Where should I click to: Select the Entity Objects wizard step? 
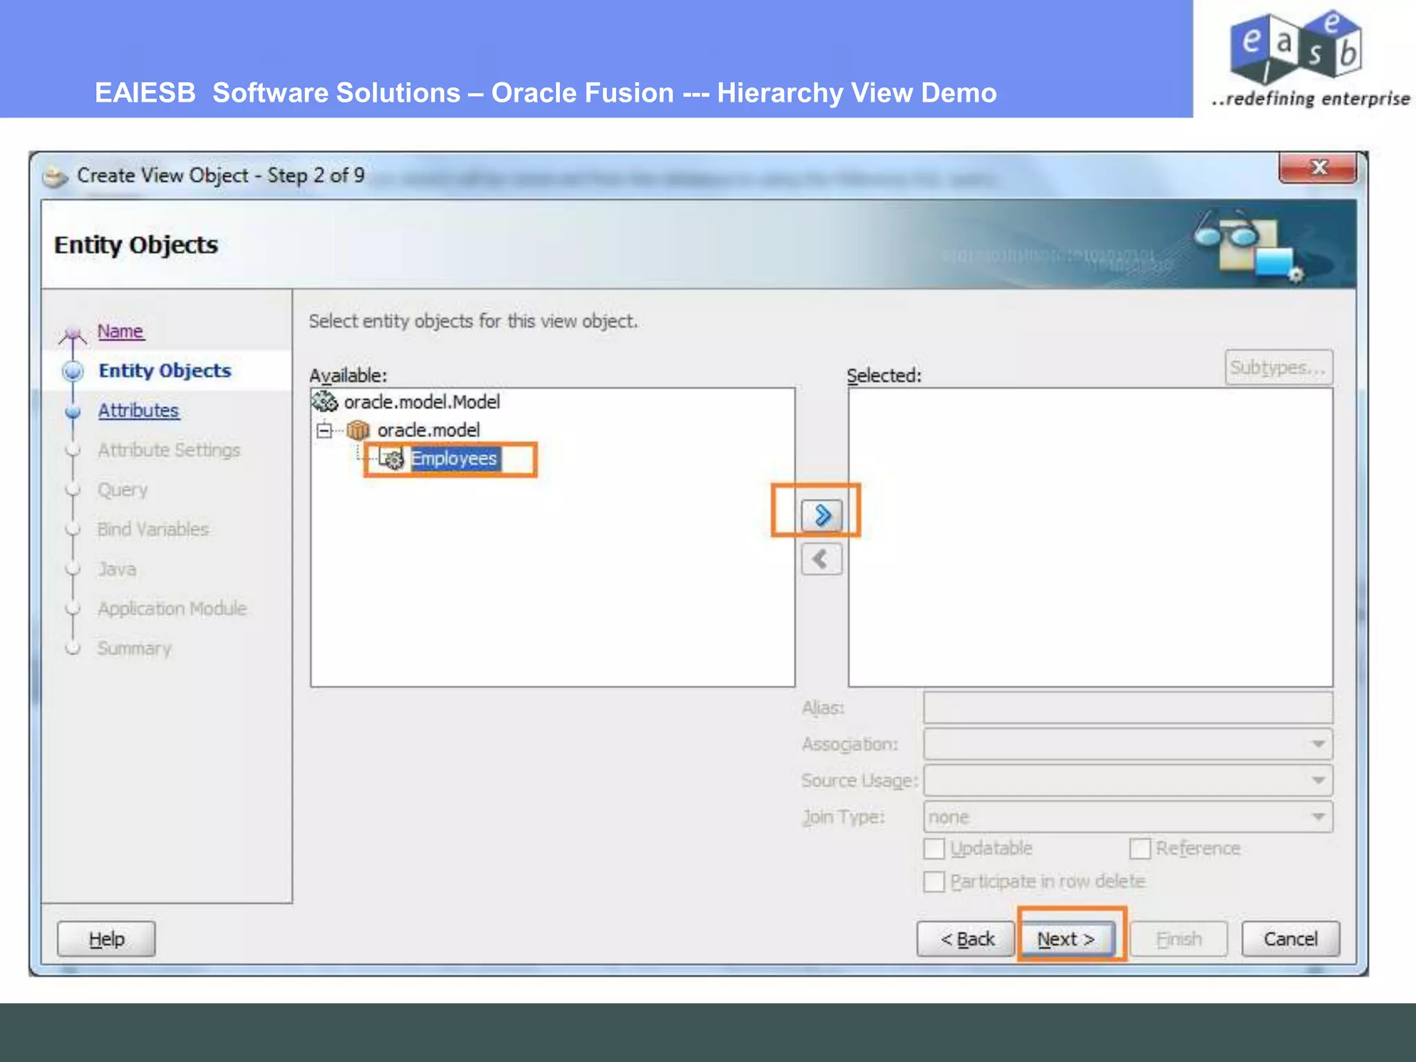pos(165,371)
